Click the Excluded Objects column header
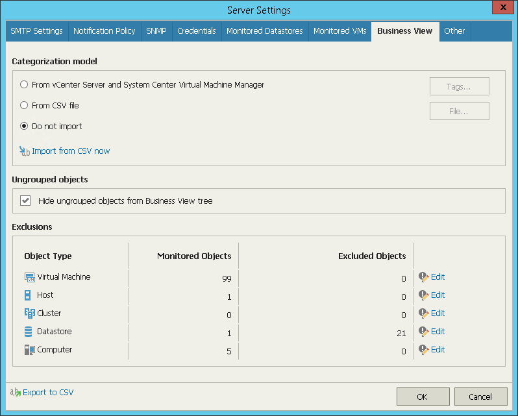This screenshot has height=416, width=518. [372, 256]
